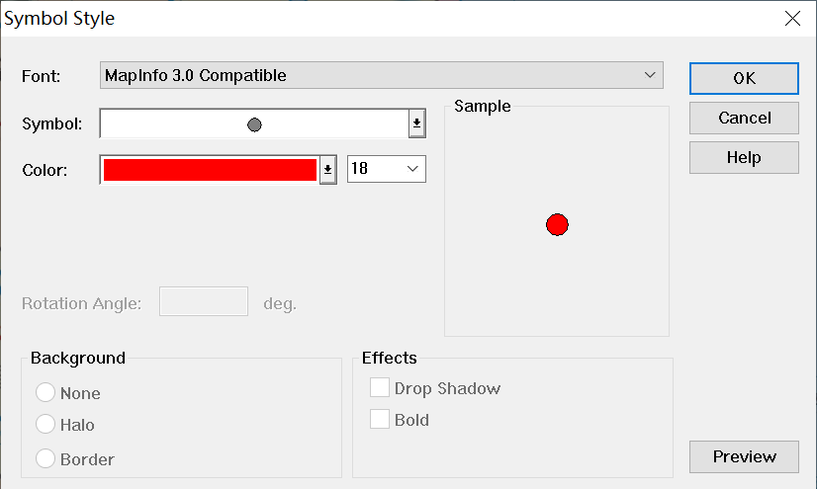Toggle the Bold effect checkbox
Screen dimensions: 817x489
point(380,420)
